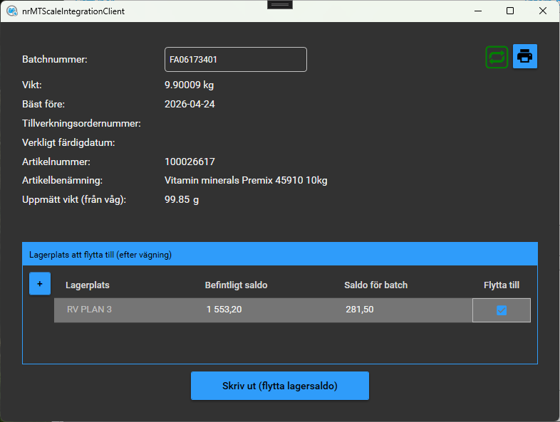
Task: Click the green refresh/sync icon
Action: [x=497, y=57]
